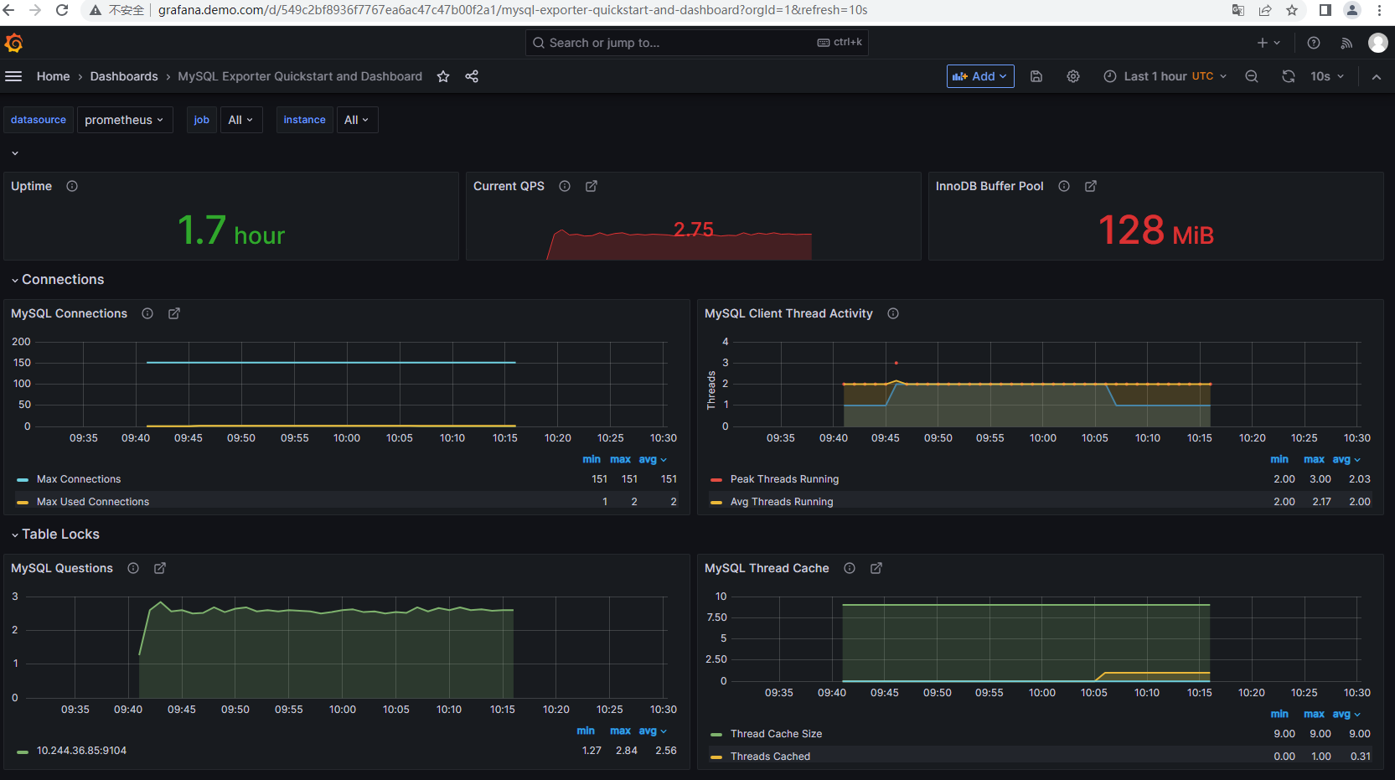Open MySQL Questions external link icon

160,568
